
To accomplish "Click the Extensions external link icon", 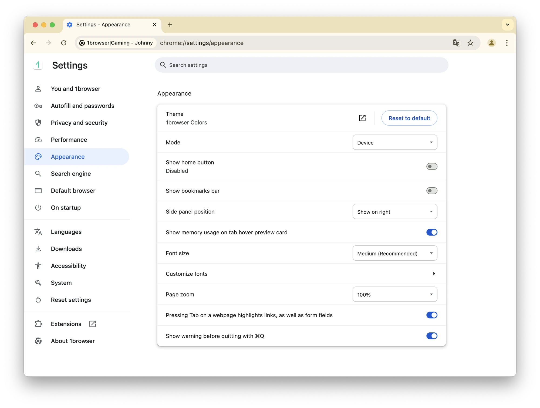I will point(93,324).
